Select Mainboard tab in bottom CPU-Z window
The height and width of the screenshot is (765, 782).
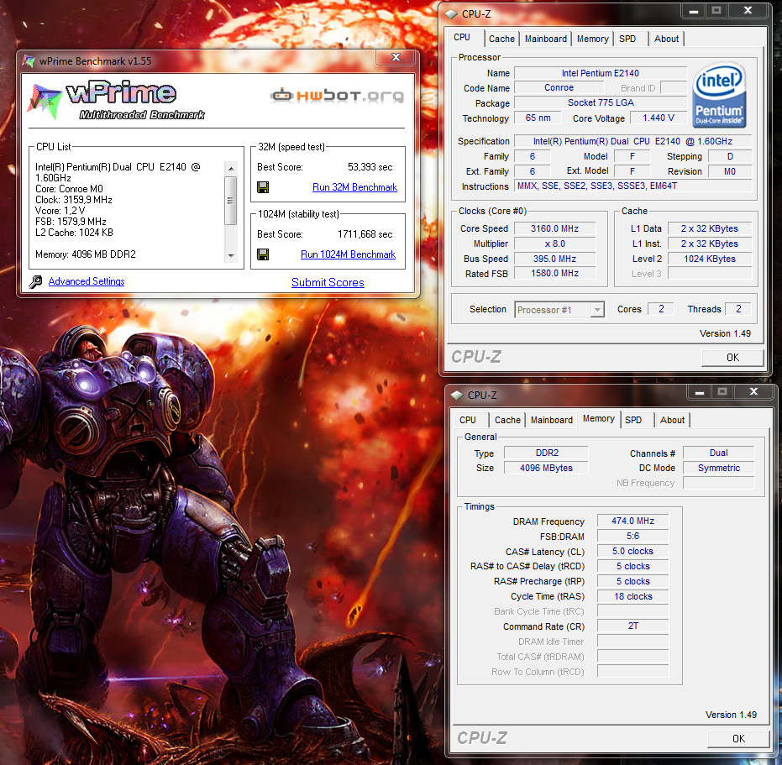coord(552,420)
